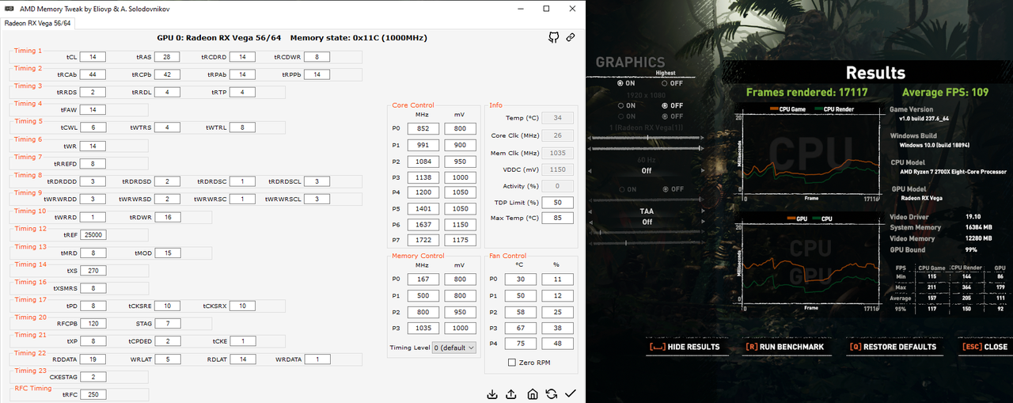Click the AMD Memory Tweak title bar icon
Image resolution: width=1013 pixels, height=403 pixels.
8,8
